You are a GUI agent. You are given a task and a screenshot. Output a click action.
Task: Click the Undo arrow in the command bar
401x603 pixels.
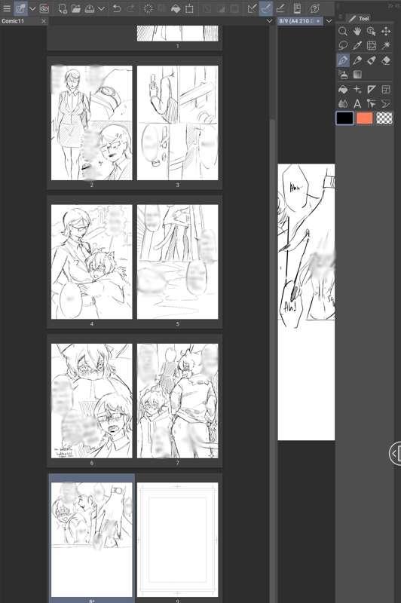[117, 8]
